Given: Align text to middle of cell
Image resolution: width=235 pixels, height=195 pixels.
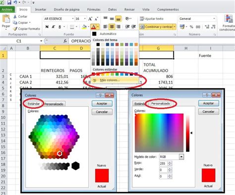Looking at the screenshot, I should click(112, 18).
